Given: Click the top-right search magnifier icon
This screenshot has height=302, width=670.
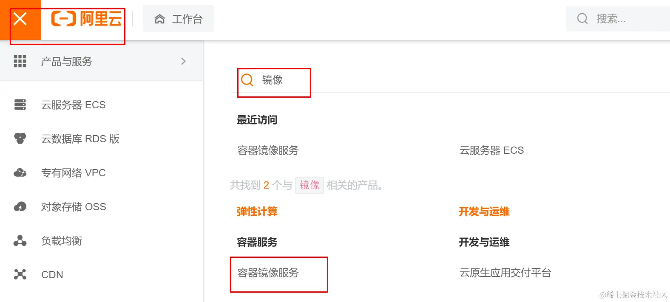Looking at the screenshot, I should (582, 19).
